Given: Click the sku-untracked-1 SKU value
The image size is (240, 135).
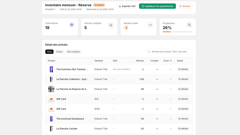Looking at the screenshot, I should point(122,69).
